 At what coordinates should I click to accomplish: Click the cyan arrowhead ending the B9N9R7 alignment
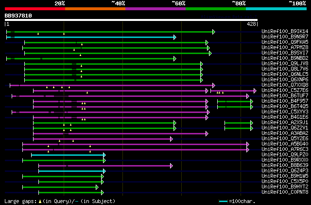(x=175, y=37)
